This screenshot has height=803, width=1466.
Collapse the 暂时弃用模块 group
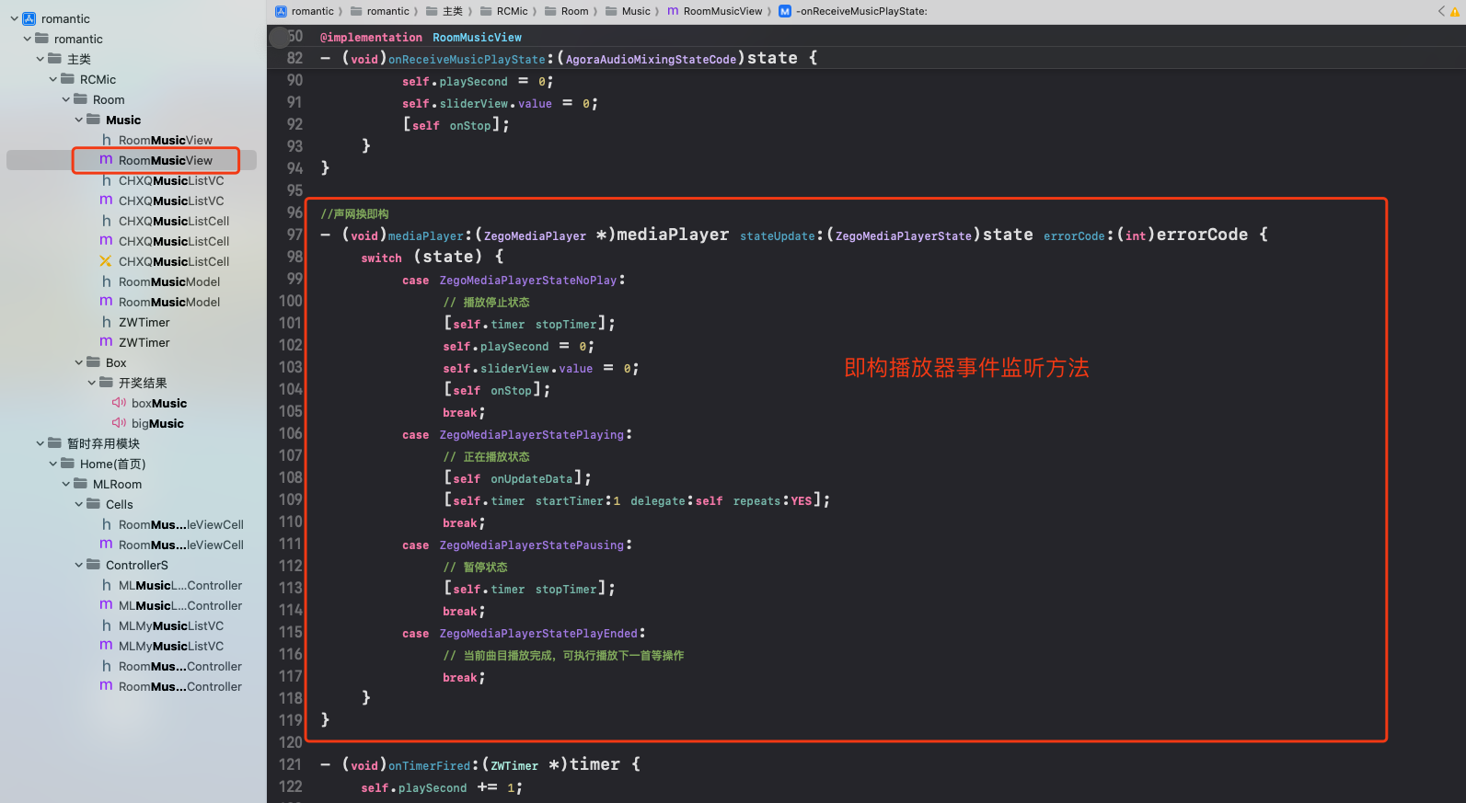tap(40, 443)
